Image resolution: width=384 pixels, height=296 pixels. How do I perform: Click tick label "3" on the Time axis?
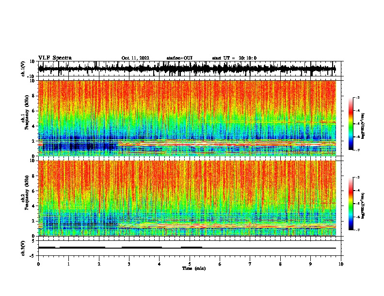click(x=129, y=264)
